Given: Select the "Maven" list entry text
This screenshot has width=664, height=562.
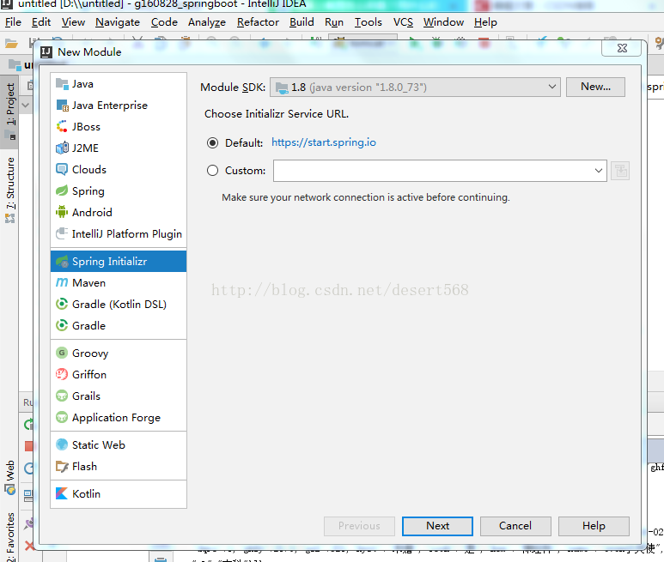Looking at the screenshot, I should coord(89,283).
